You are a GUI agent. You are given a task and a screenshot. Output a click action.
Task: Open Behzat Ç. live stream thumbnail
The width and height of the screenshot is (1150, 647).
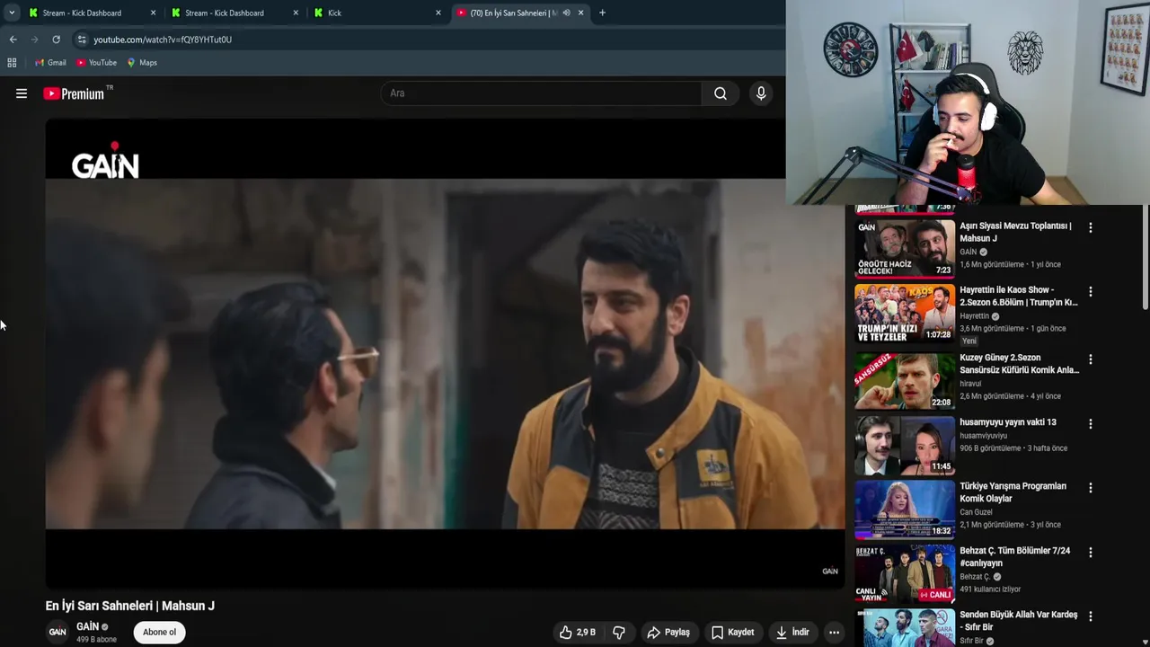[x=905, y=573]
